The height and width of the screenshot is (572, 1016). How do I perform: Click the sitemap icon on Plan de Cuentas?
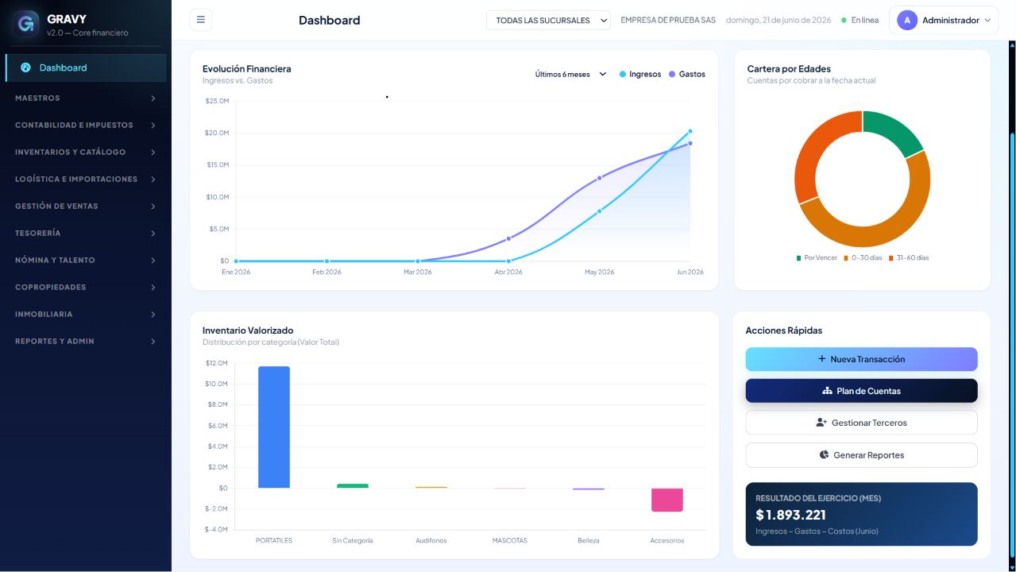tap(827, 391)
